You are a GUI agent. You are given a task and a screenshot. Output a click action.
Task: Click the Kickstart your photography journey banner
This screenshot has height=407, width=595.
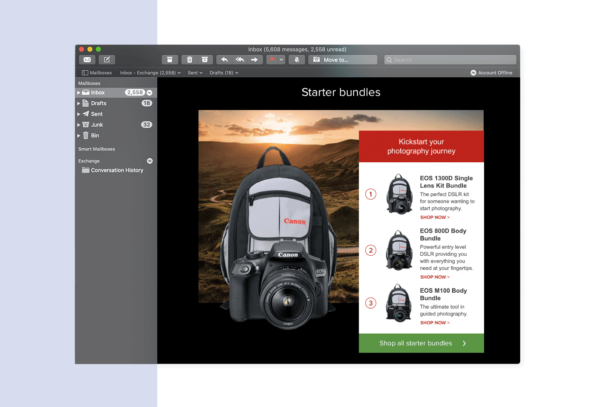421,147
